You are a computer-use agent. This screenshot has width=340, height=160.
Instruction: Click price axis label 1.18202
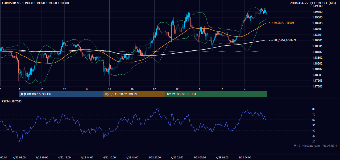317,63
